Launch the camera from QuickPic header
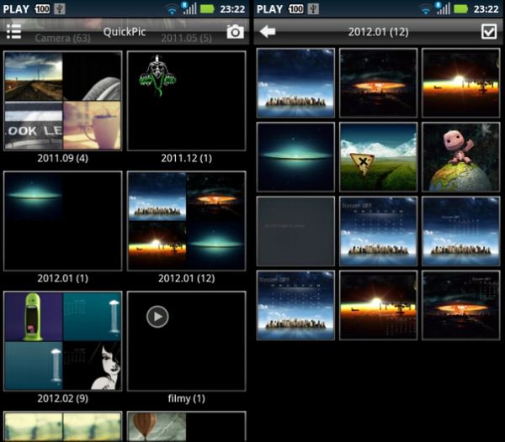 pos(235,31)
